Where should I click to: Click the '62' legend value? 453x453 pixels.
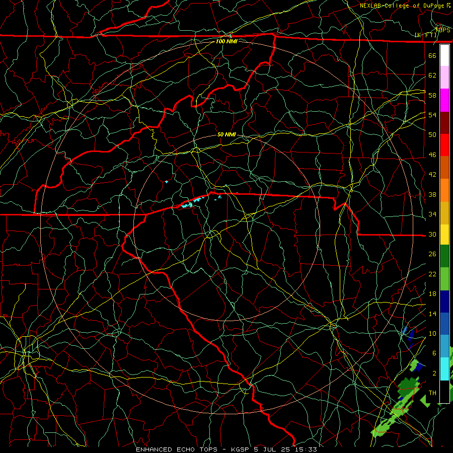[432, 75]
